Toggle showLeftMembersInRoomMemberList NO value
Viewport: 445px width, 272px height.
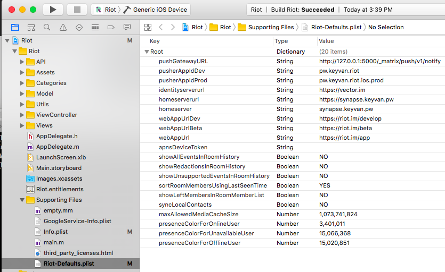(323, 195)
